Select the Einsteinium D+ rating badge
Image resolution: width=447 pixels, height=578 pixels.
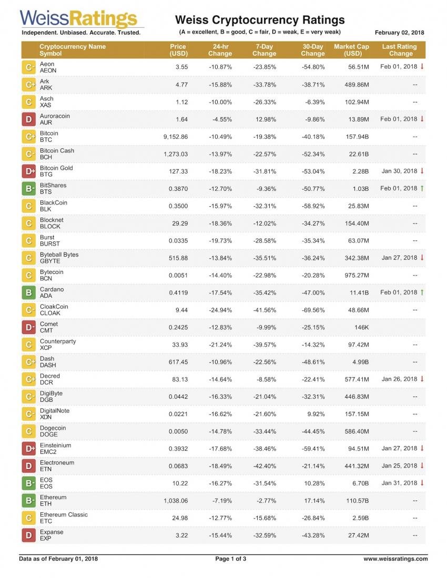click(29, 449)
